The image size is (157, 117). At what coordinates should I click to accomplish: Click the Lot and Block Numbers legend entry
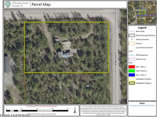pos(144,47)
